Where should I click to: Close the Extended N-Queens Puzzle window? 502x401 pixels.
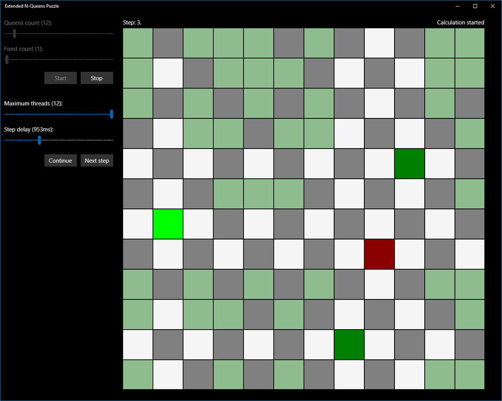493,6
